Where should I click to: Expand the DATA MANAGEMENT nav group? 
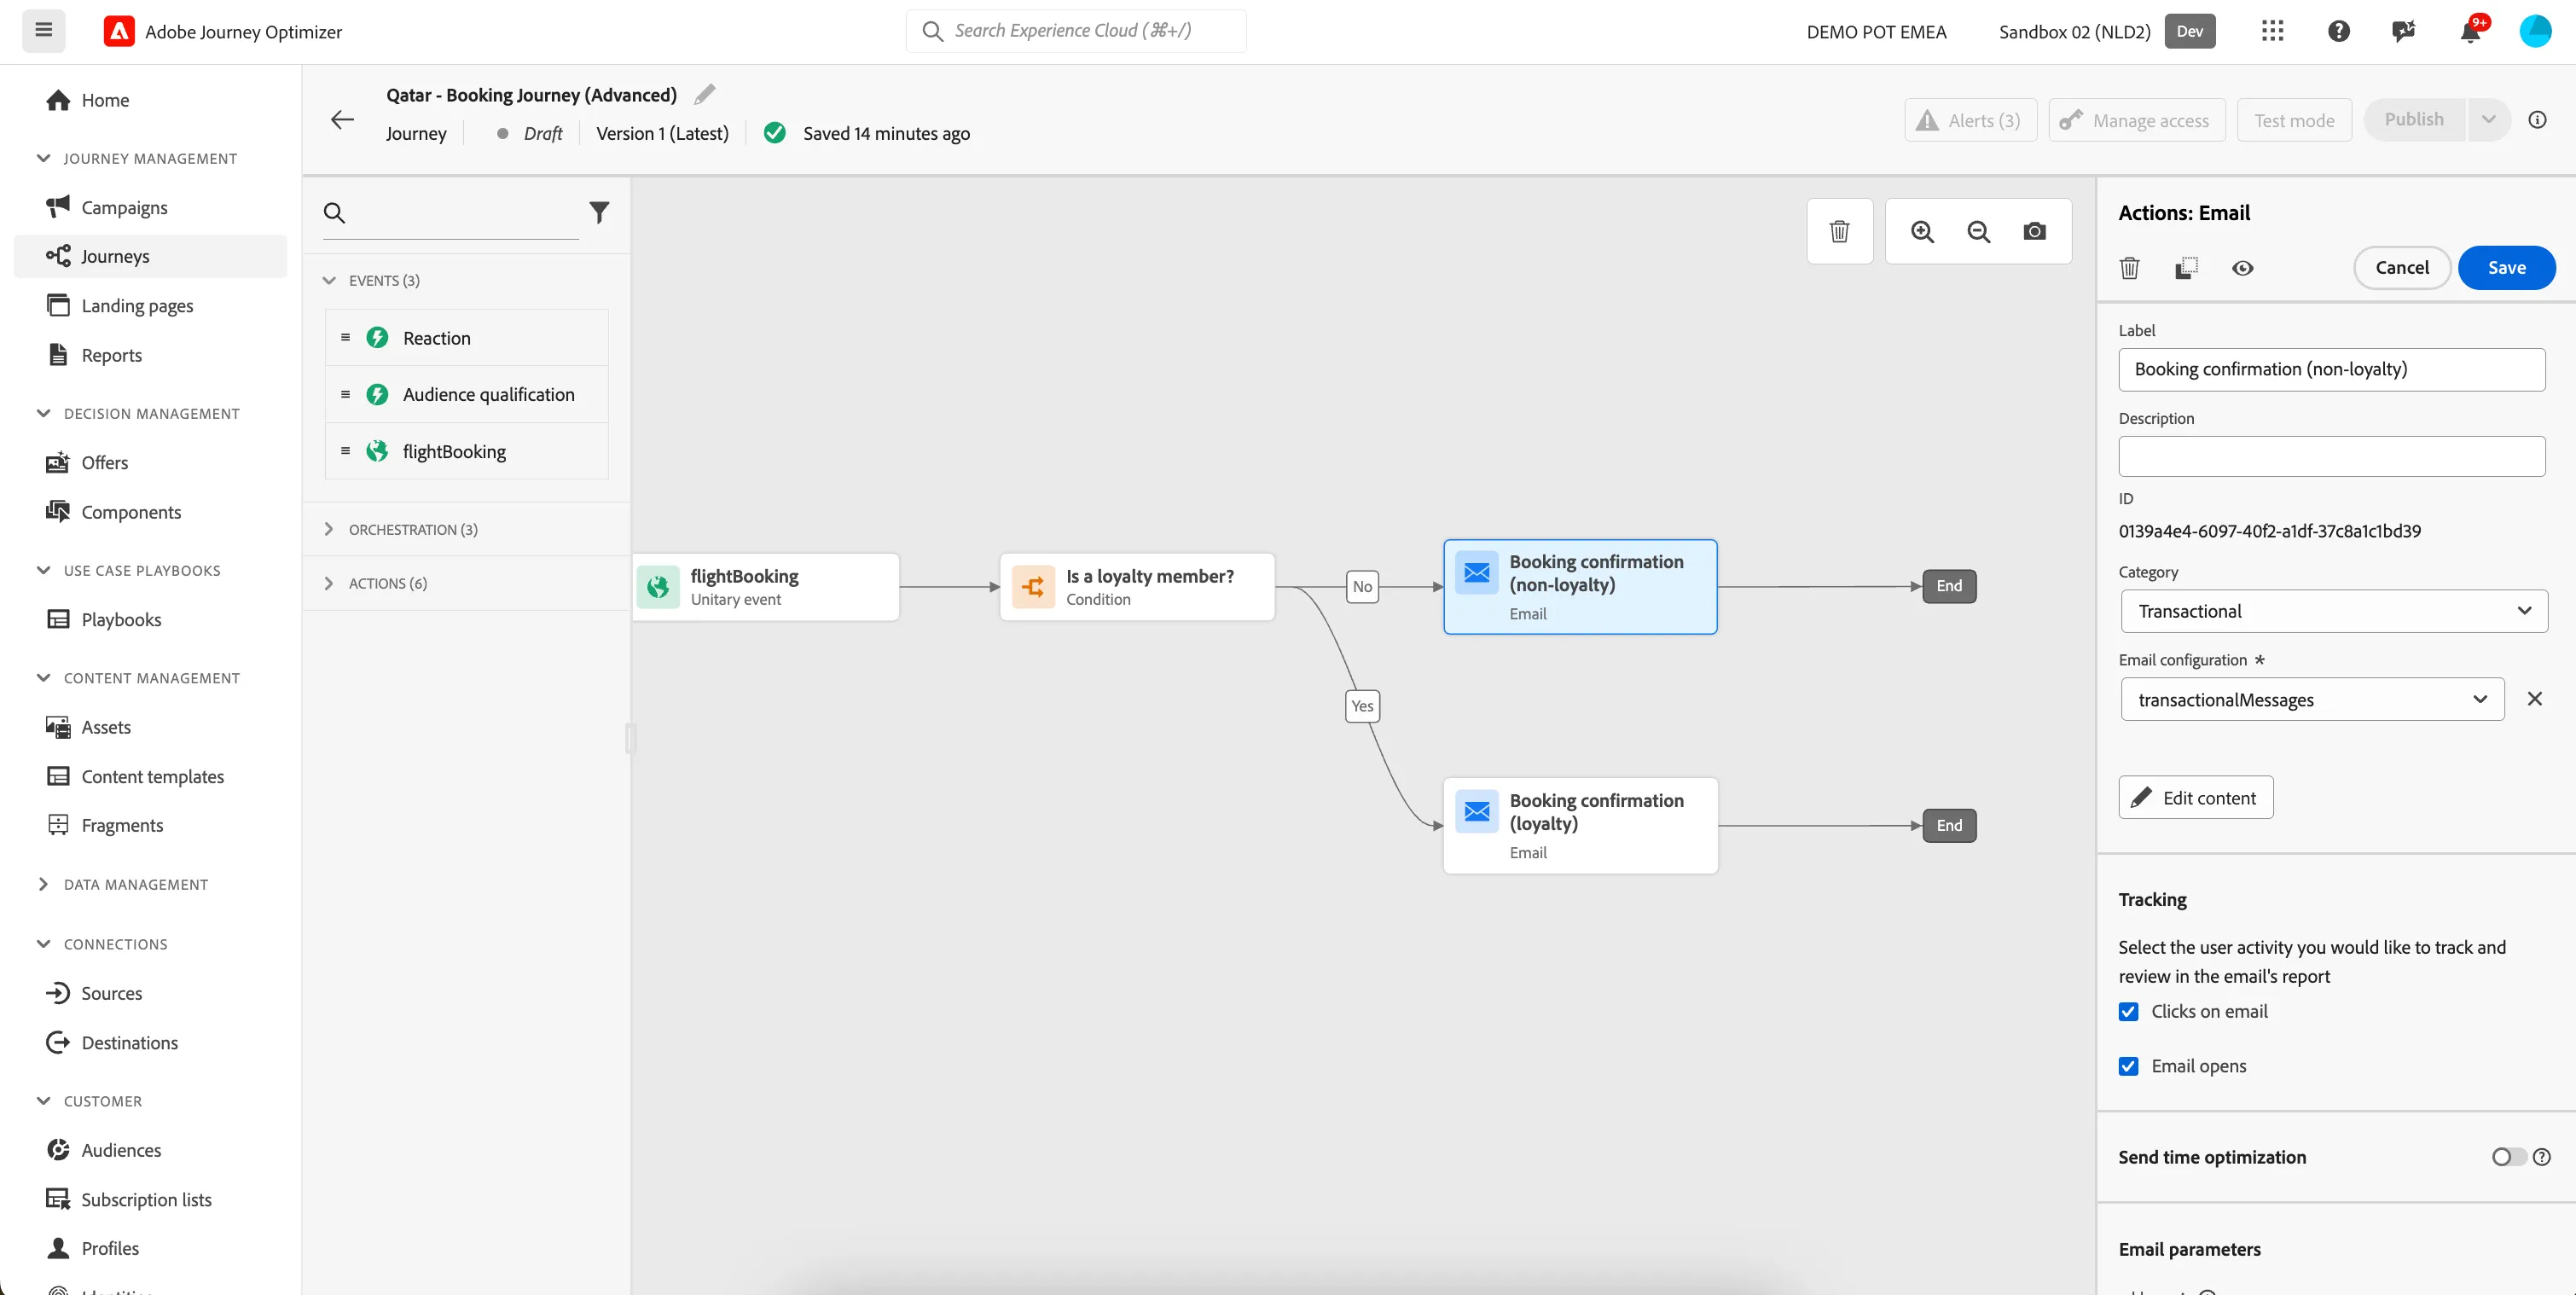coord(135,884)
